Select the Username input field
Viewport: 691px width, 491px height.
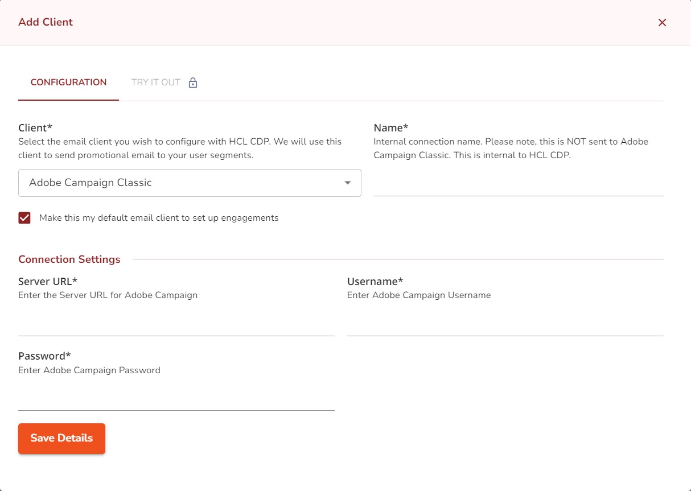(505, 324)
